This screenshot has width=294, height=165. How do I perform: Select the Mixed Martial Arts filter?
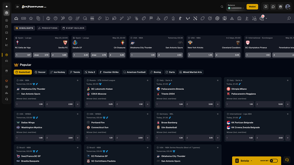[x=190, y=72]
